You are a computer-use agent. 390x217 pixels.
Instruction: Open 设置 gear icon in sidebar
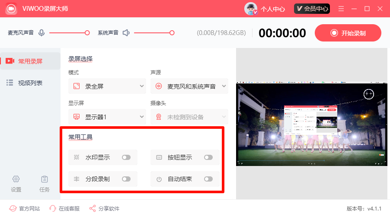(x=16, y=179)
